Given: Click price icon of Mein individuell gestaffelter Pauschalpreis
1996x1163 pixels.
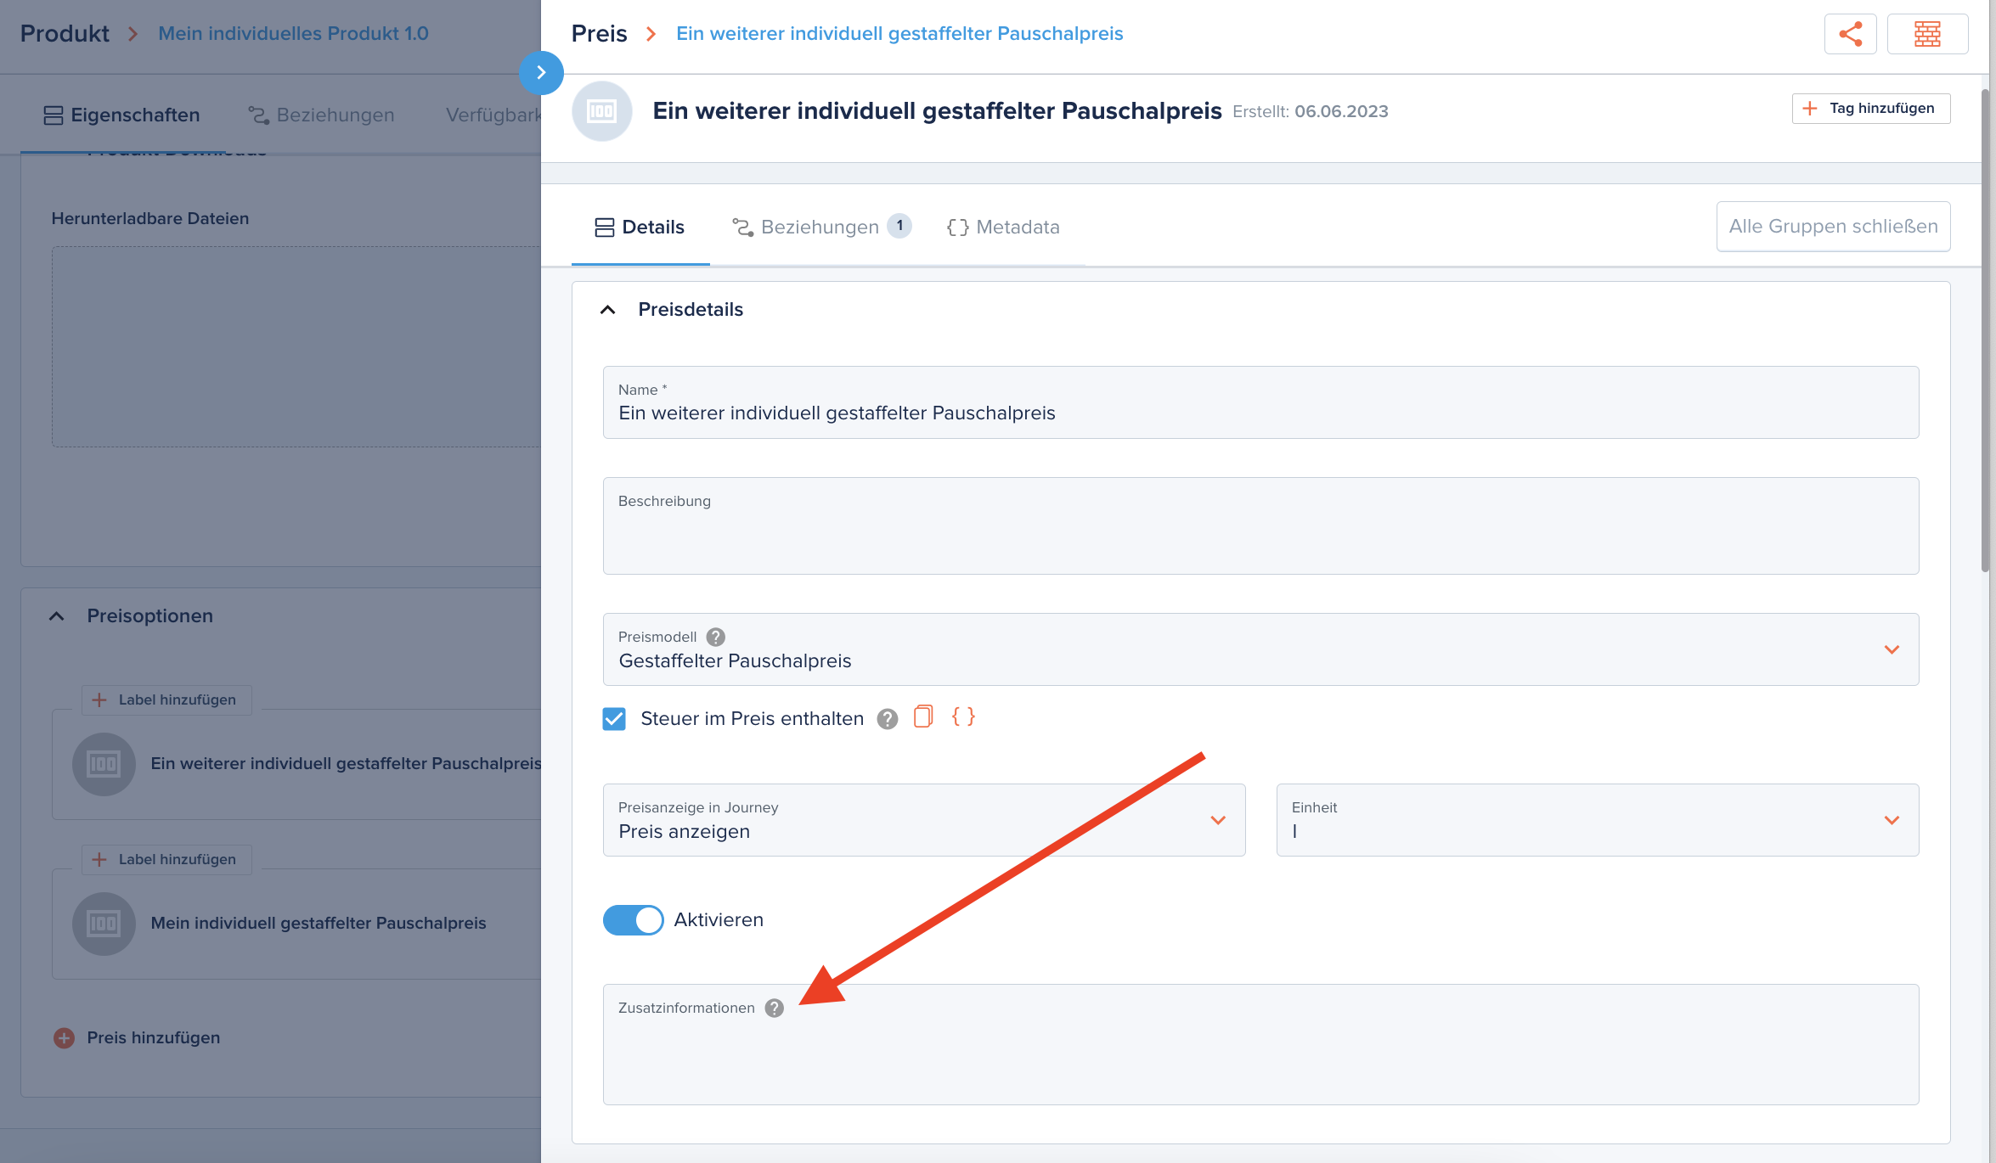Looking at the screenshot, I should coord(104,924).
